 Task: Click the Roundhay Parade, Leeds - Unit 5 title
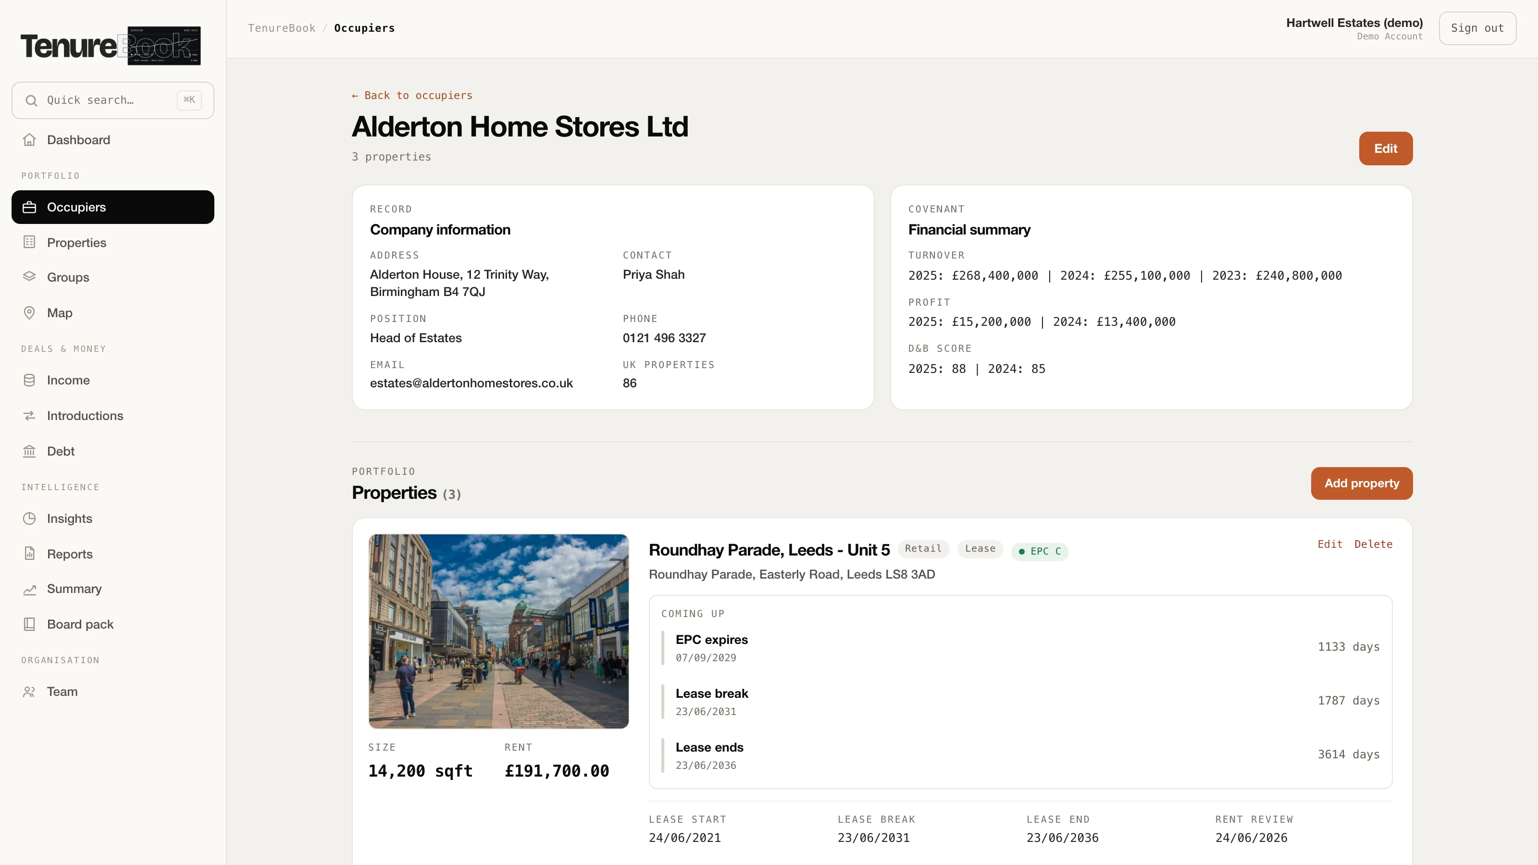[769, 550]
